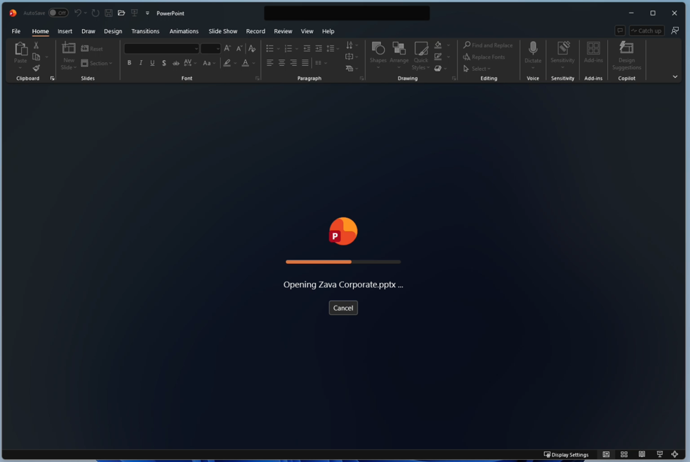Viewport: 690px width, 462px height.
Task: Toggle the AutoSave switch
Action: [x=59, y=13]
